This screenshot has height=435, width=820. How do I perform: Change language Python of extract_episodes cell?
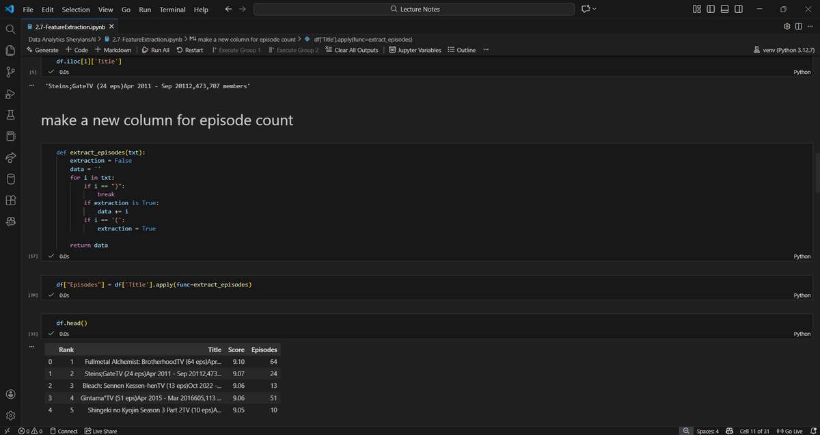point(802,256)
